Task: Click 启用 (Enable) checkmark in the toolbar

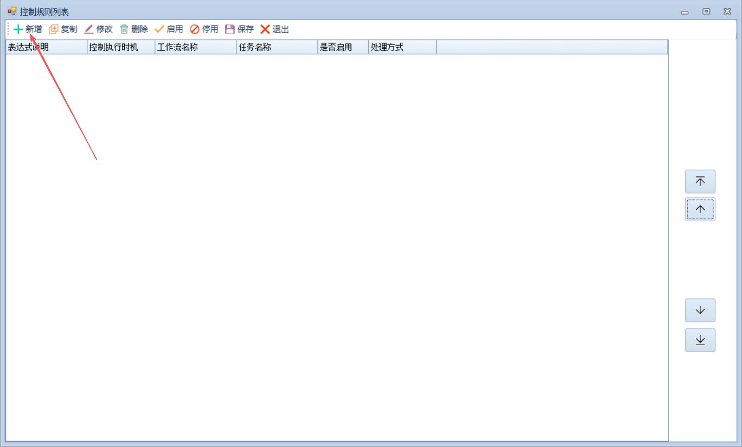Action: (169, 29)
